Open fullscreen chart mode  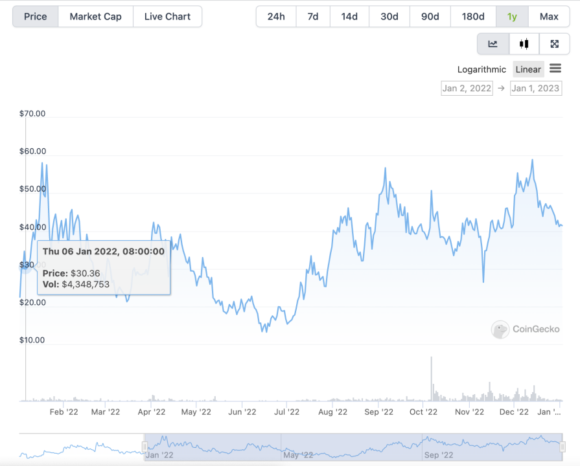555,43
